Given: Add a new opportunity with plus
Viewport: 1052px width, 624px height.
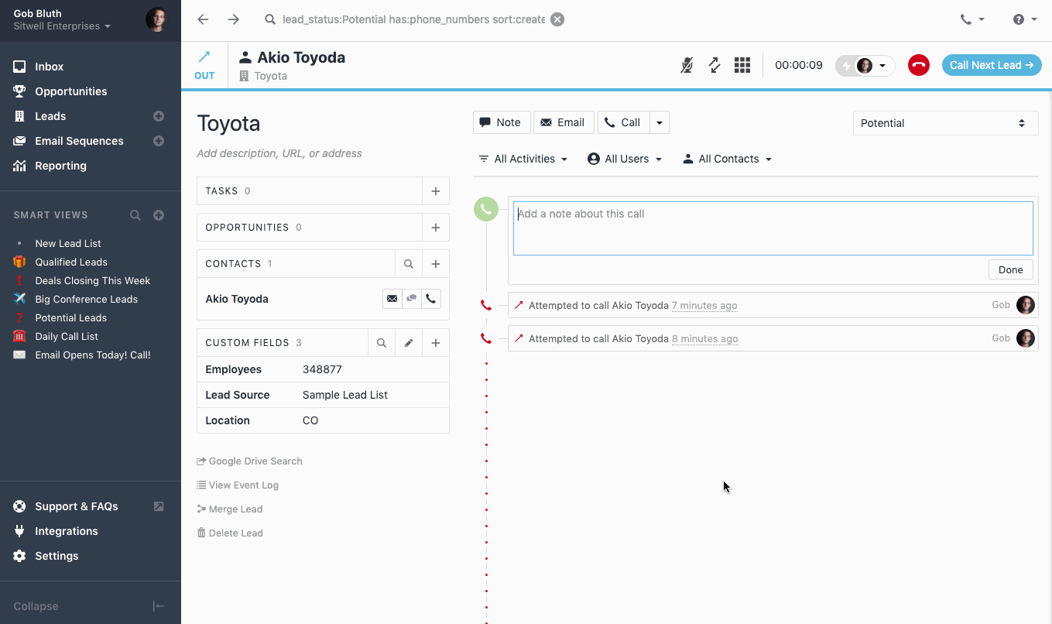Looking at the screenshot, I should [x=436, y=228].
